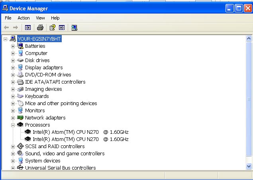The image size is (253, 180).
Task: Click the computer icon beside YOUR-EG5IN7YBHT
Action: pyautogui.click(x=13, y=39)
